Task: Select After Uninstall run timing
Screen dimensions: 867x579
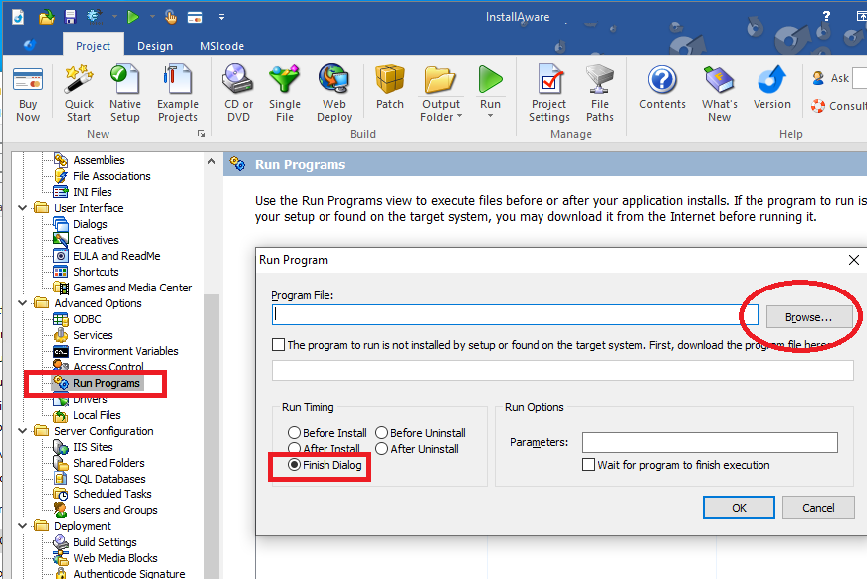Action: [381, 449]
